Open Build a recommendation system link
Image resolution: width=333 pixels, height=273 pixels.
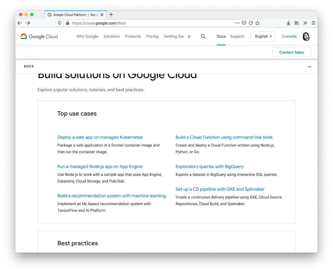click(x=111, y=196)
